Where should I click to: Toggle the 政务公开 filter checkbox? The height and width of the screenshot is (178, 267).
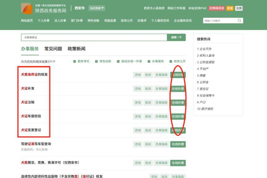pyautogui.click(x=171, y=61)
